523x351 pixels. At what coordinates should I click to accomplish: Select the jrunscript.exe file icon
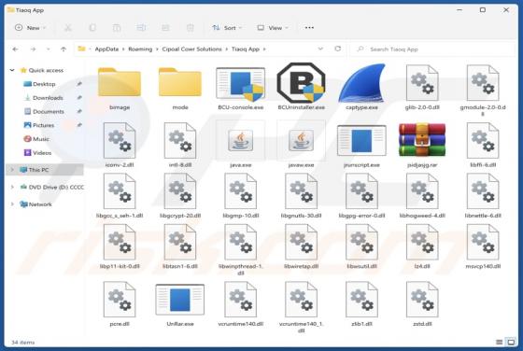tap(361, 140)
